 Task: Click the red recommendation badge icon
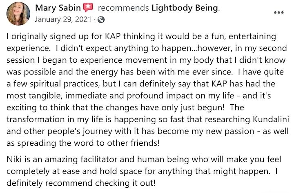(x=89, y=8)
